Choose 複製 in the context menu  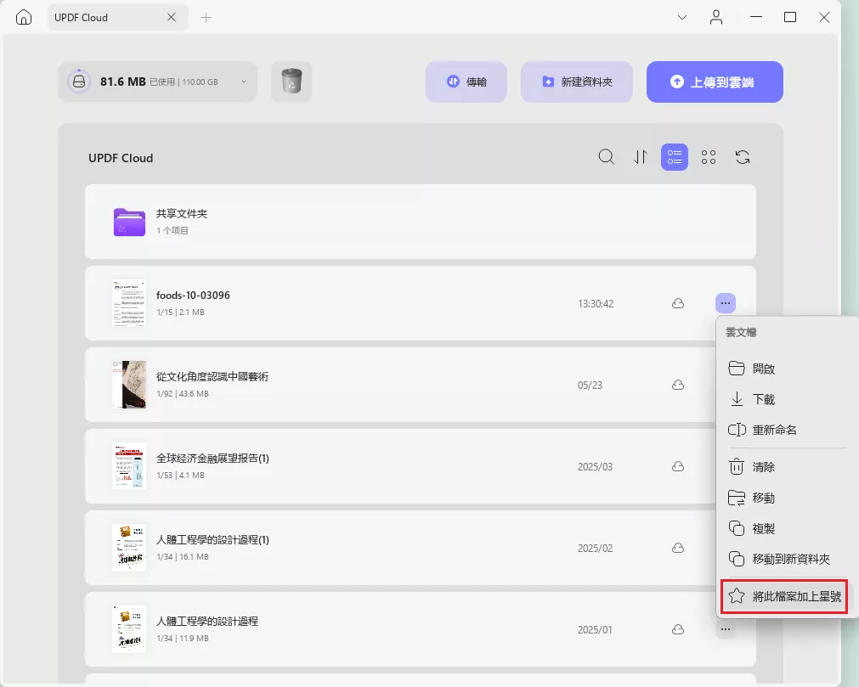click(785, 528)
